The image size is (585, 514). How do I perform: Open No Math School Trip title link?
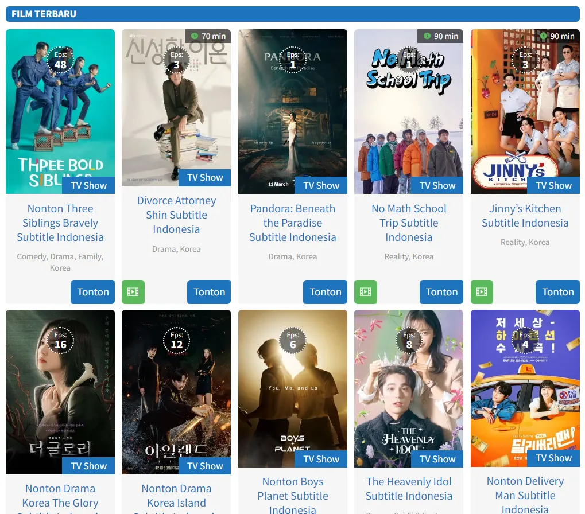409,223
